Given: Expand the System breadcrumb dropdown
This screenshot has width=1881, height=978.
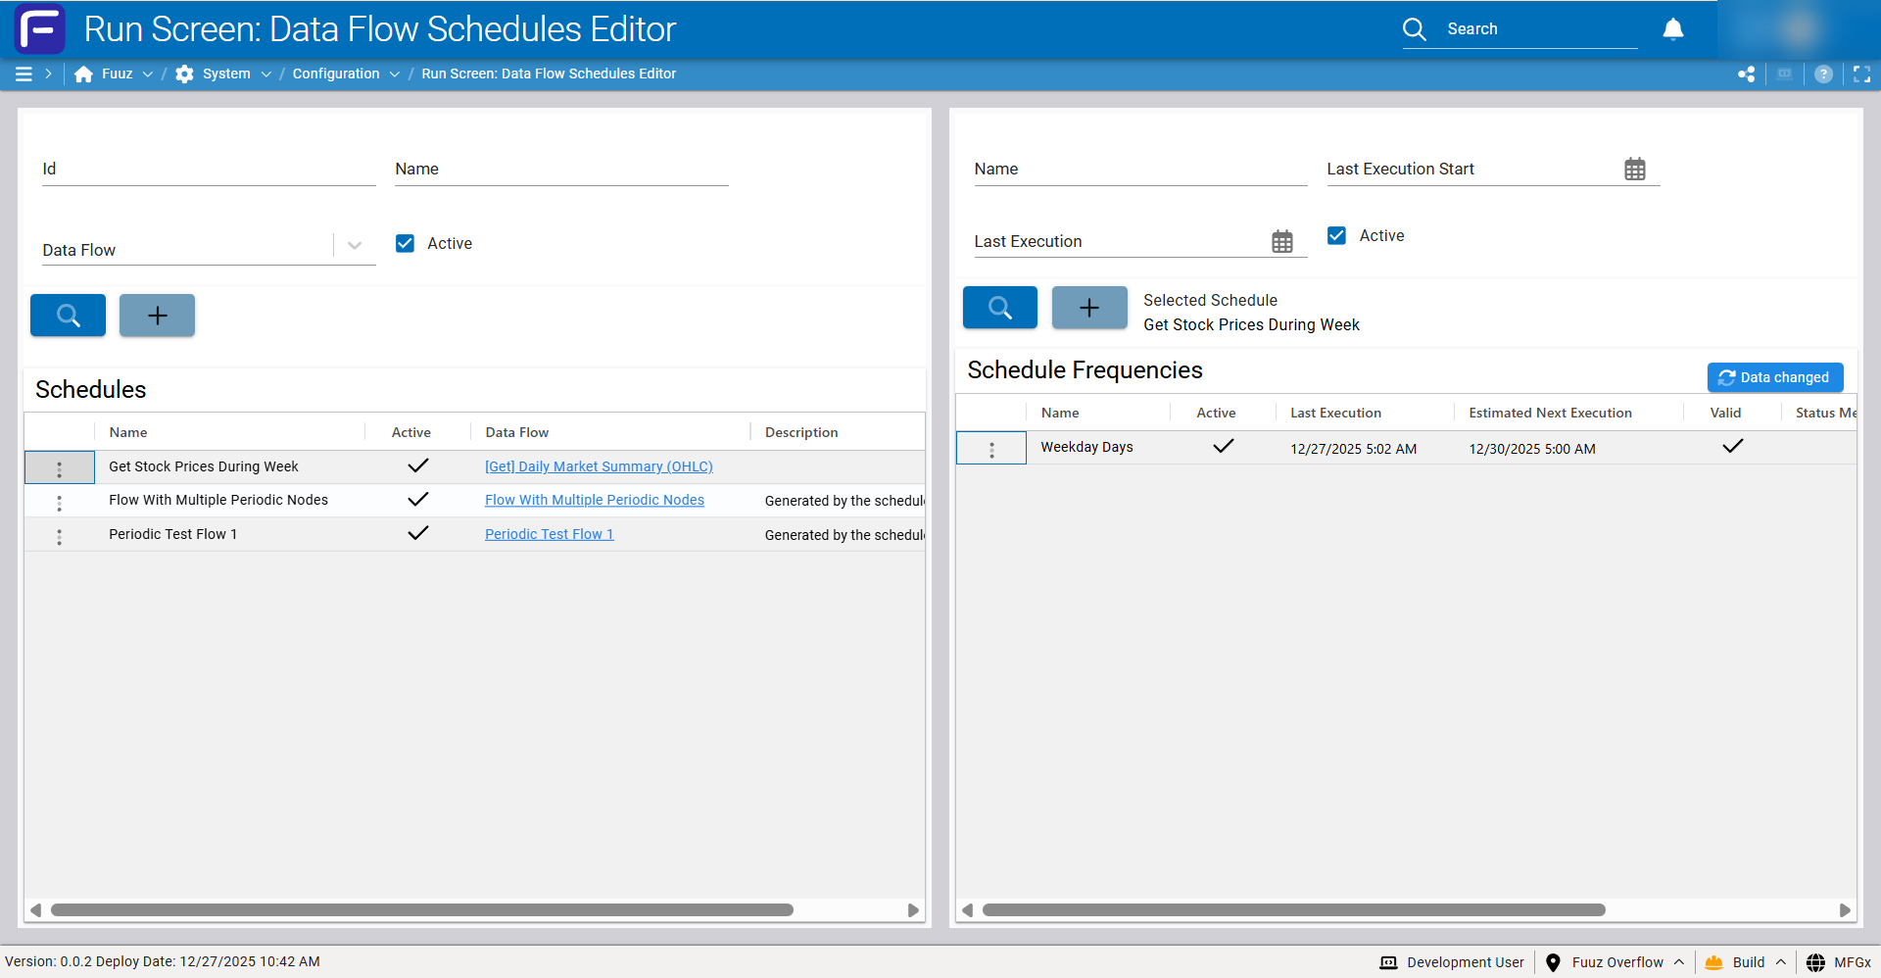Looking at the screenshot, I should (x=265, y=74).
